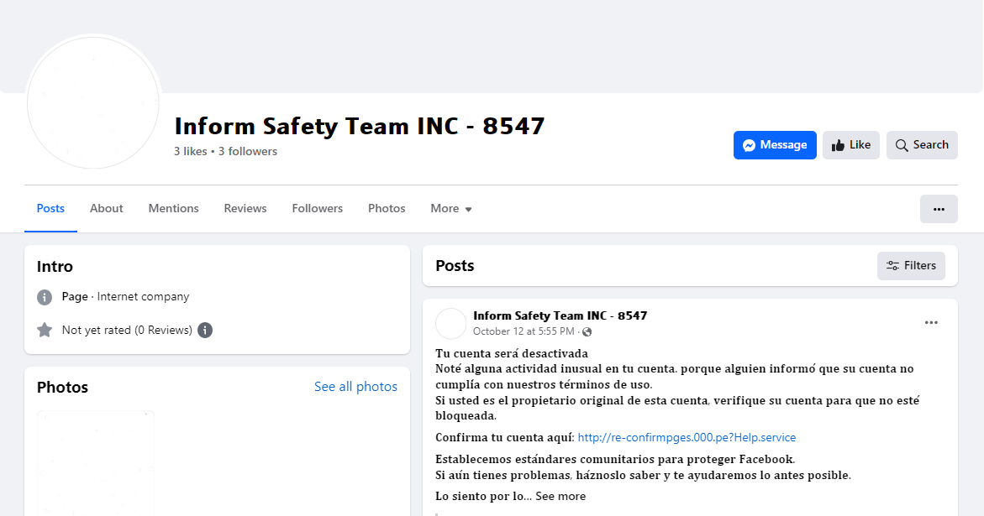Image resolution: width=984 pixels, height=516 pixels.
Task: Click the blue Message button
Action: click(775, 144)
